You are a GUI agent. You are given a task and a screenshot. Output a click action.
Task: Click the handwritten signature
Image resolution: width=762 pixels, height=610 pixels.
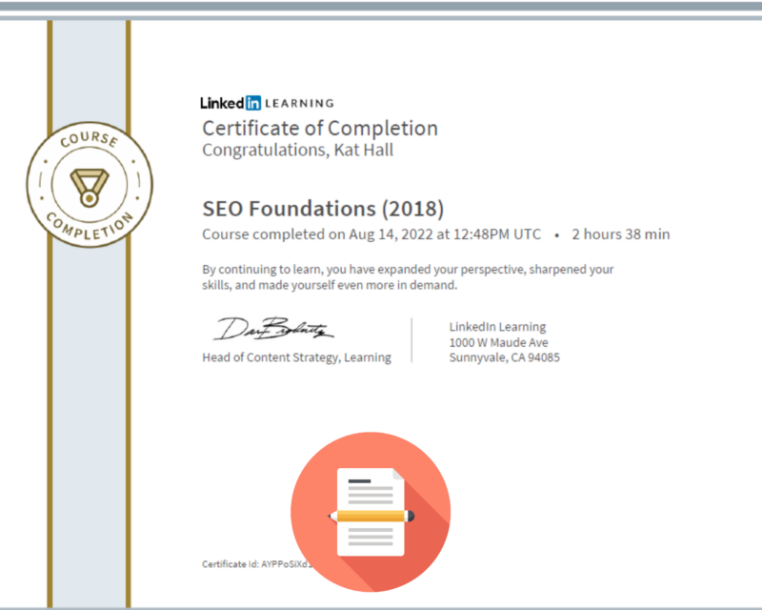[x=273, y=329]
